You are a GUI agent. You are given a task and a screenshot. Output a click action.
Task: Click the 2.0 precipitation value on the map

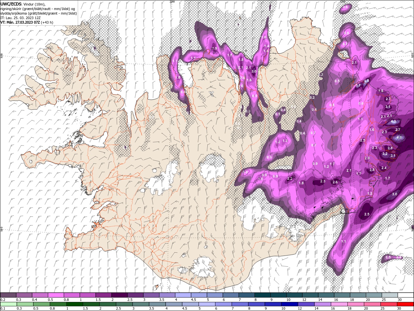pyautogui.click(x=367, y=158)
